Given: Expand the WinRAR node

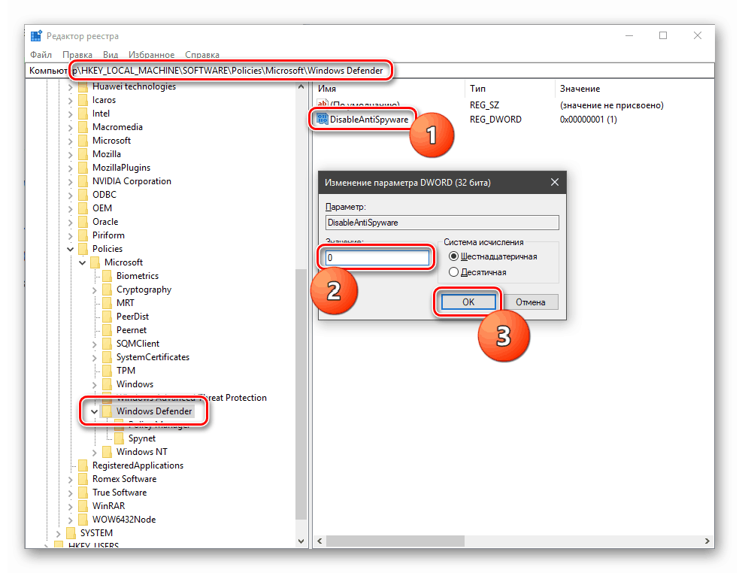Looking at the screenshot, I should coord(70,507).
